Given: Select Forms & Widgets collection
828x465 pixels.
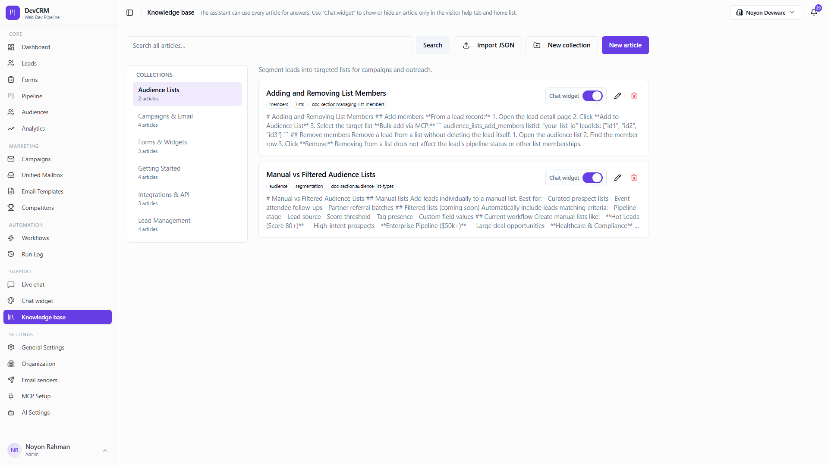Looking at the screenshot, I should [x=187, y=146].
